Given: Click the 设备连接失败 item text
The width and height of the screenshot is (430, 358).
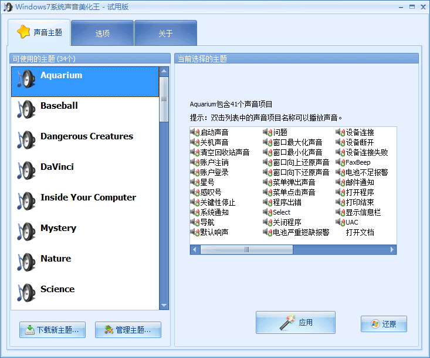Looking at the screenshot, I should 367,152.
